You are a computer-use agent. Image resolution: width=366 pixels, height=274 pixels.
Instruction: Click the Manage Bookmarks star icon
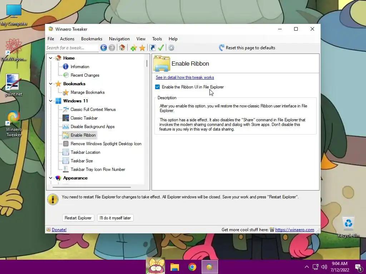66,92
